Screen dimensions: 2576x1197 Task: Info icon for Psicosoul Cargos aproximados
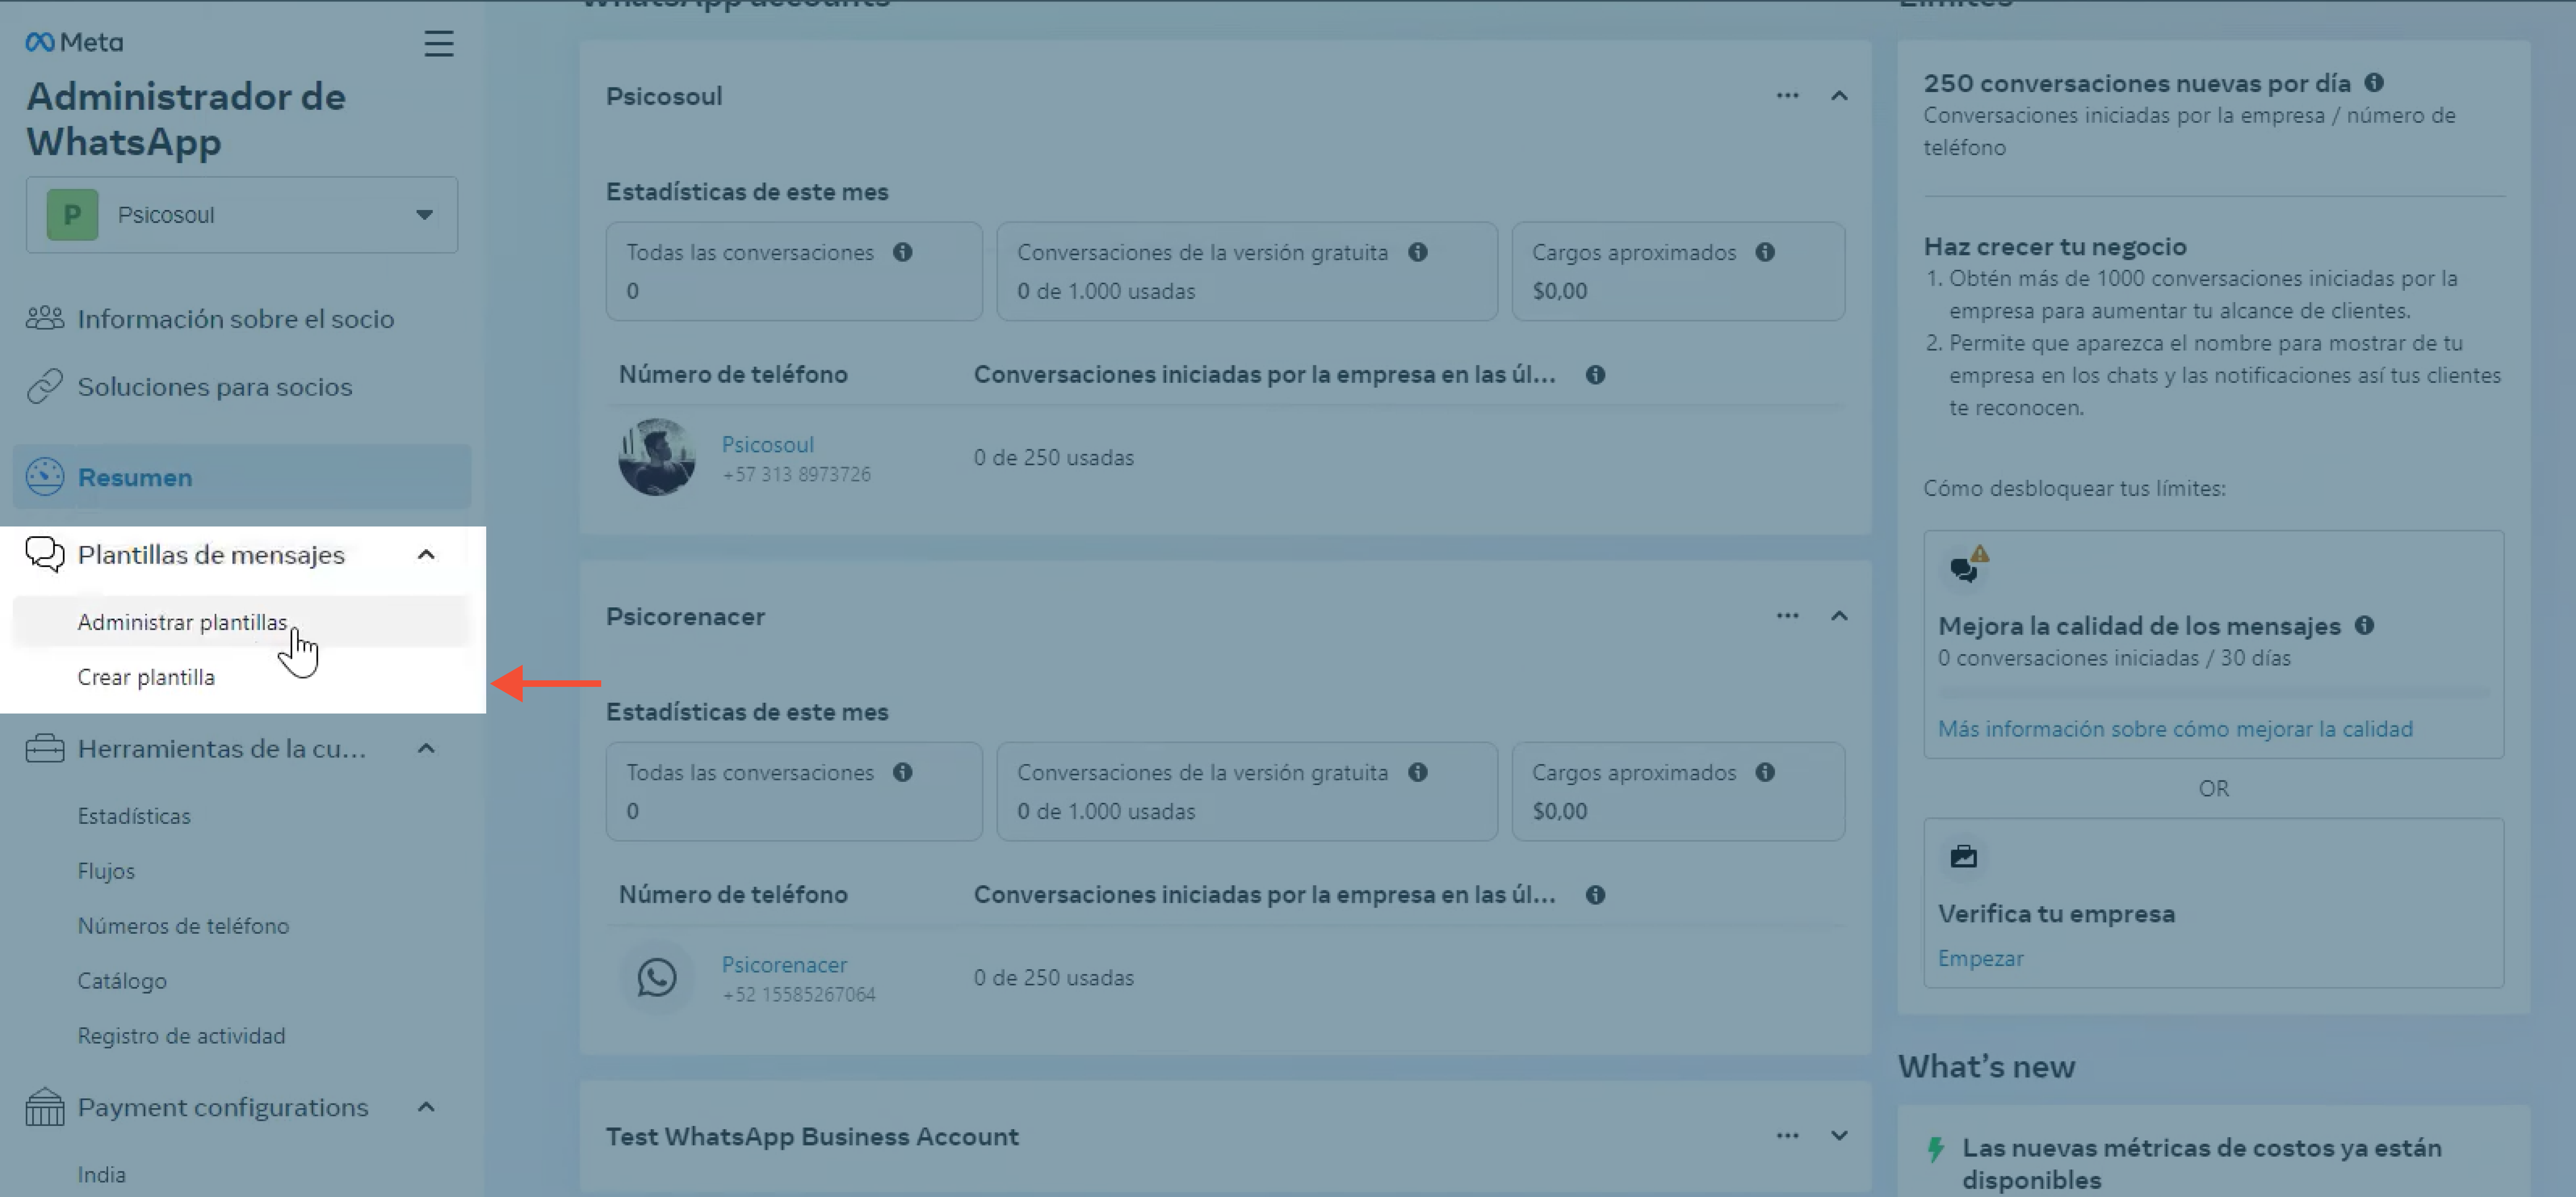(x=1765, y=252)
